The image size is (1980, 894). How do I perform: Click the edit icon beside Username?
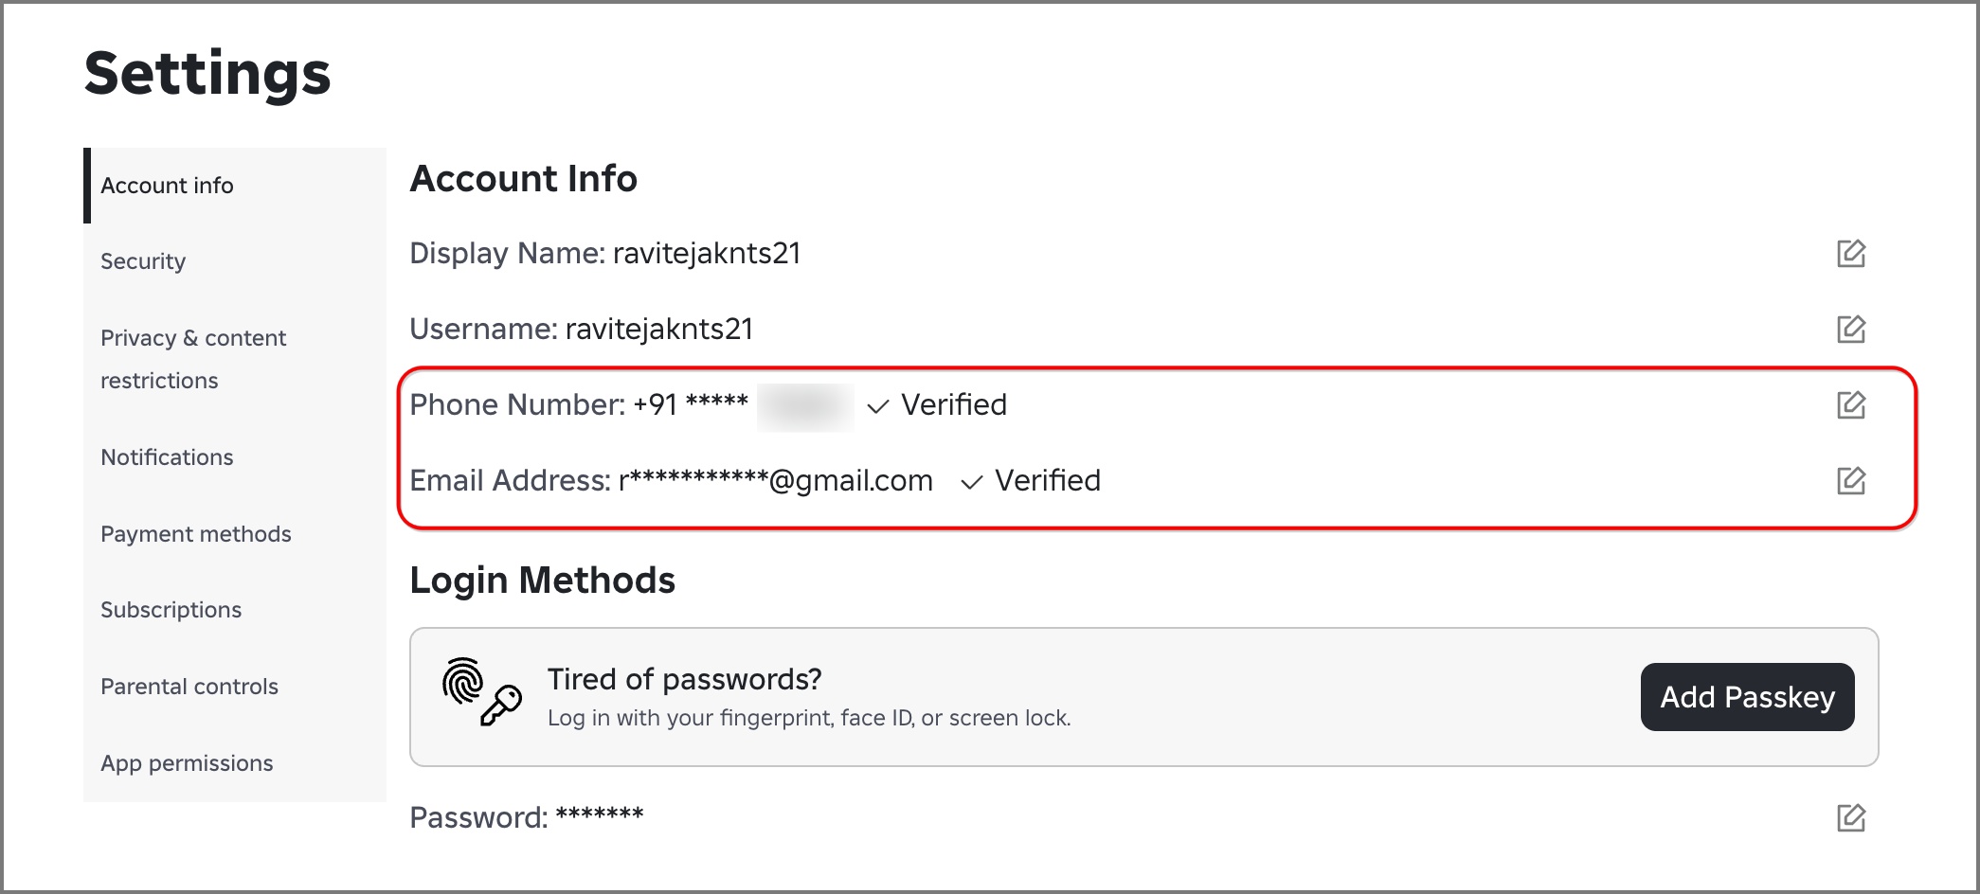tap(1850, 330)
